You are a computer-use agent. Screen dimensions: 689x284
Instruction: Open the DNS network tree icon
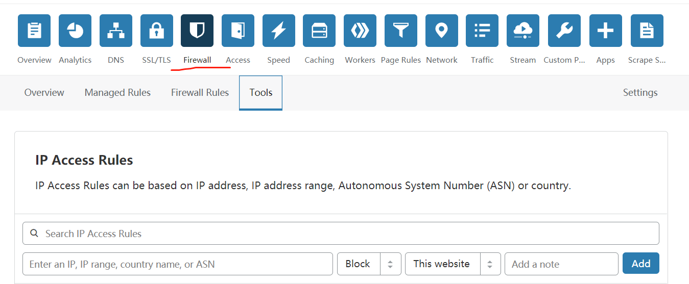116,31
